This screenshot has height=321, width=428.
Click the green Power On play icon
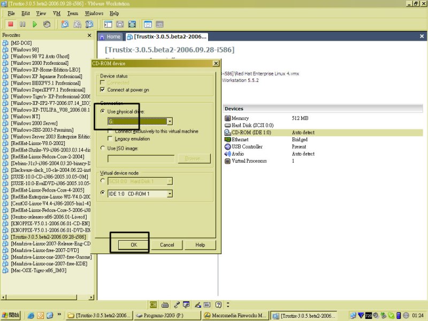pyautogui.click(x=35, y=24)
